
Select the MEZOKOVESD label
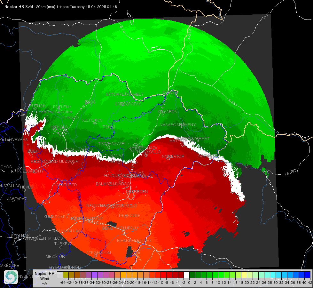tap(44, 161)
